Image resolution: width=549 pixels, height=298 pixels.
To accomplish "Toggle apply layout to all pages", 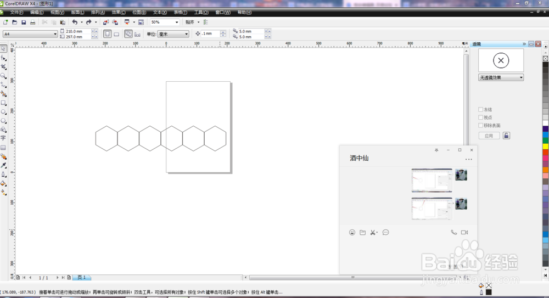I will pyautogui.click(x=128, y=34).
